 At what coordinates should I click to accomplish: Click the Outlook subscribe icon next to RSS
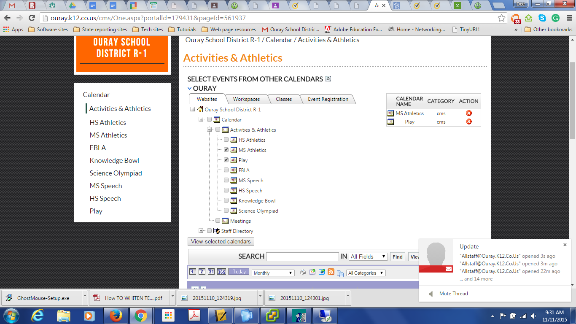[322, 272]
